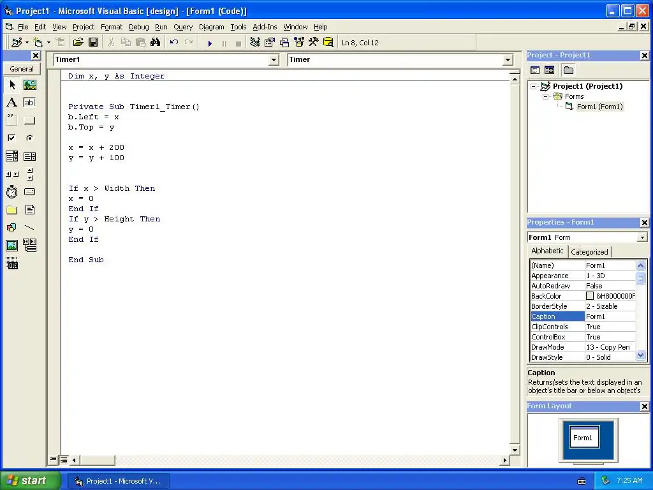Select the DriveListBox control tool
Screen dimensions: 653x490
point(29,191)
